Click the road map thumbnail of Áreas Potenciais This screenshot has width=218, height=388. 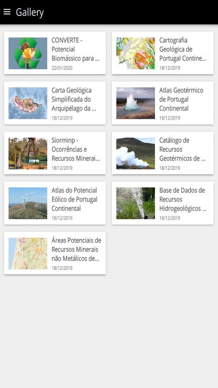coord(27,253)
